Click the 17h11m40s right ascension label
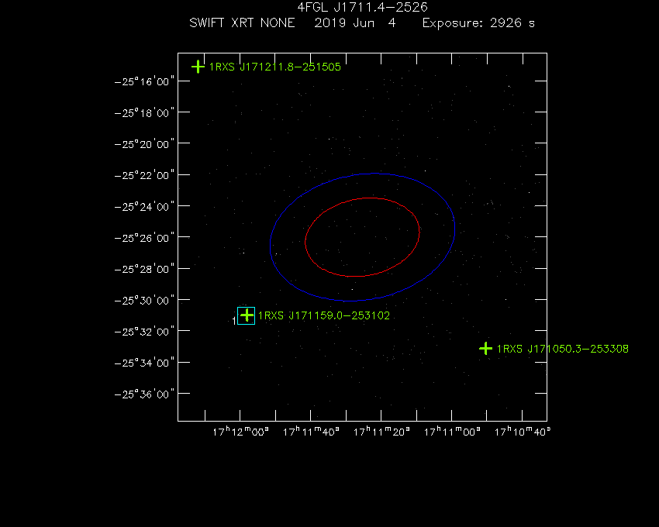This screenshot has height=527, width=659. (x=311, y=432)
